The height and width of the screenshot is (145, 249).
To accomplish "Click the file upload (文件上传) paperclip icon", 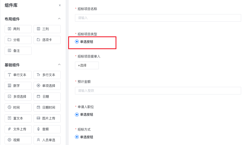I will coord(9,129).
